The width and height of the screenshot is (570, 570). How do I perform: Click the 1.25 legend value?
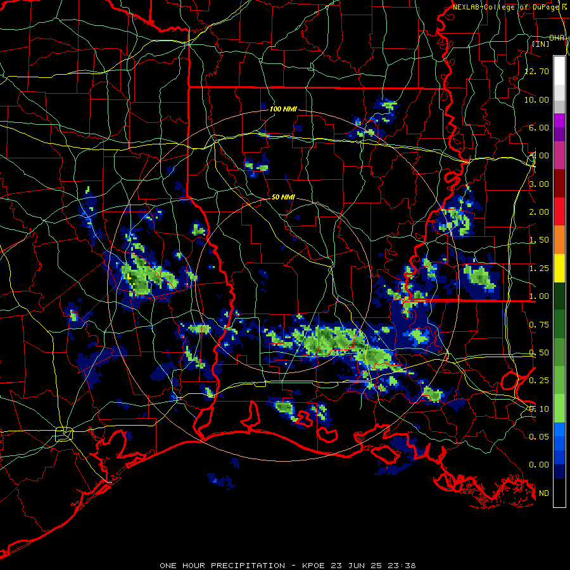(x=539, y=269)
